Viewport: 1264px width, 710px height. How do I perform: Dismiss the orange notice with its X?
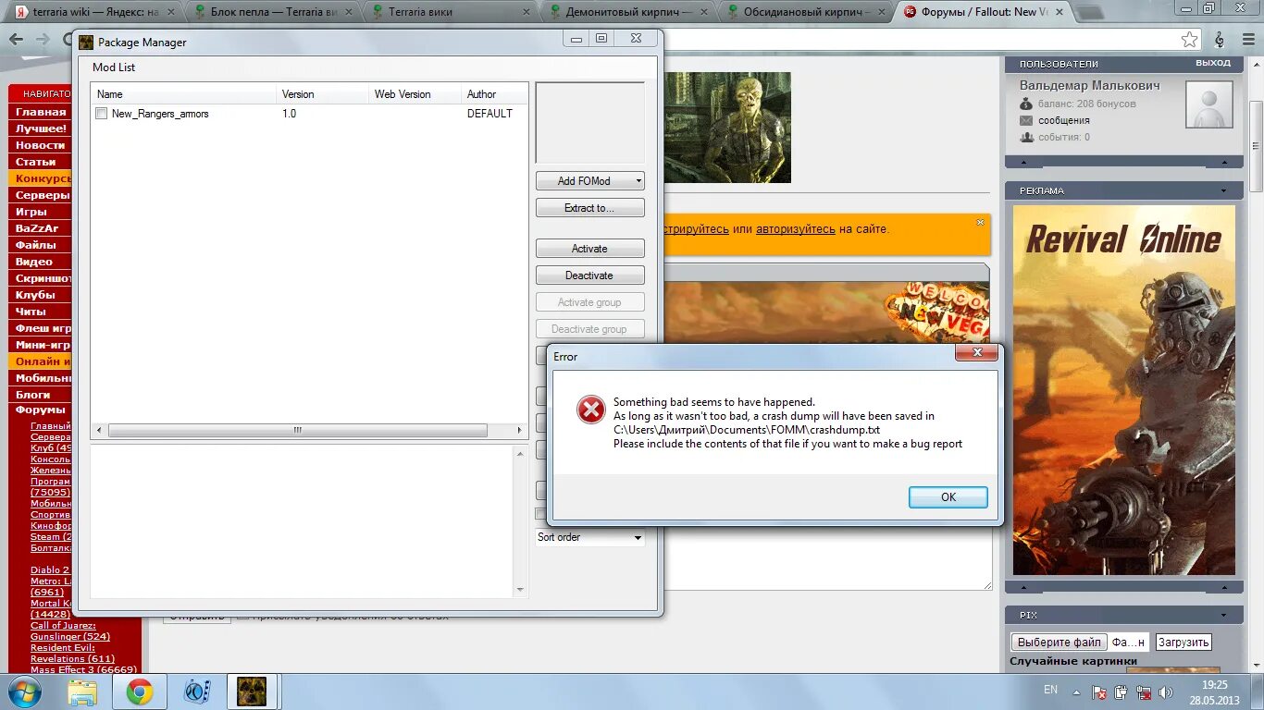(x=981, y=222)
